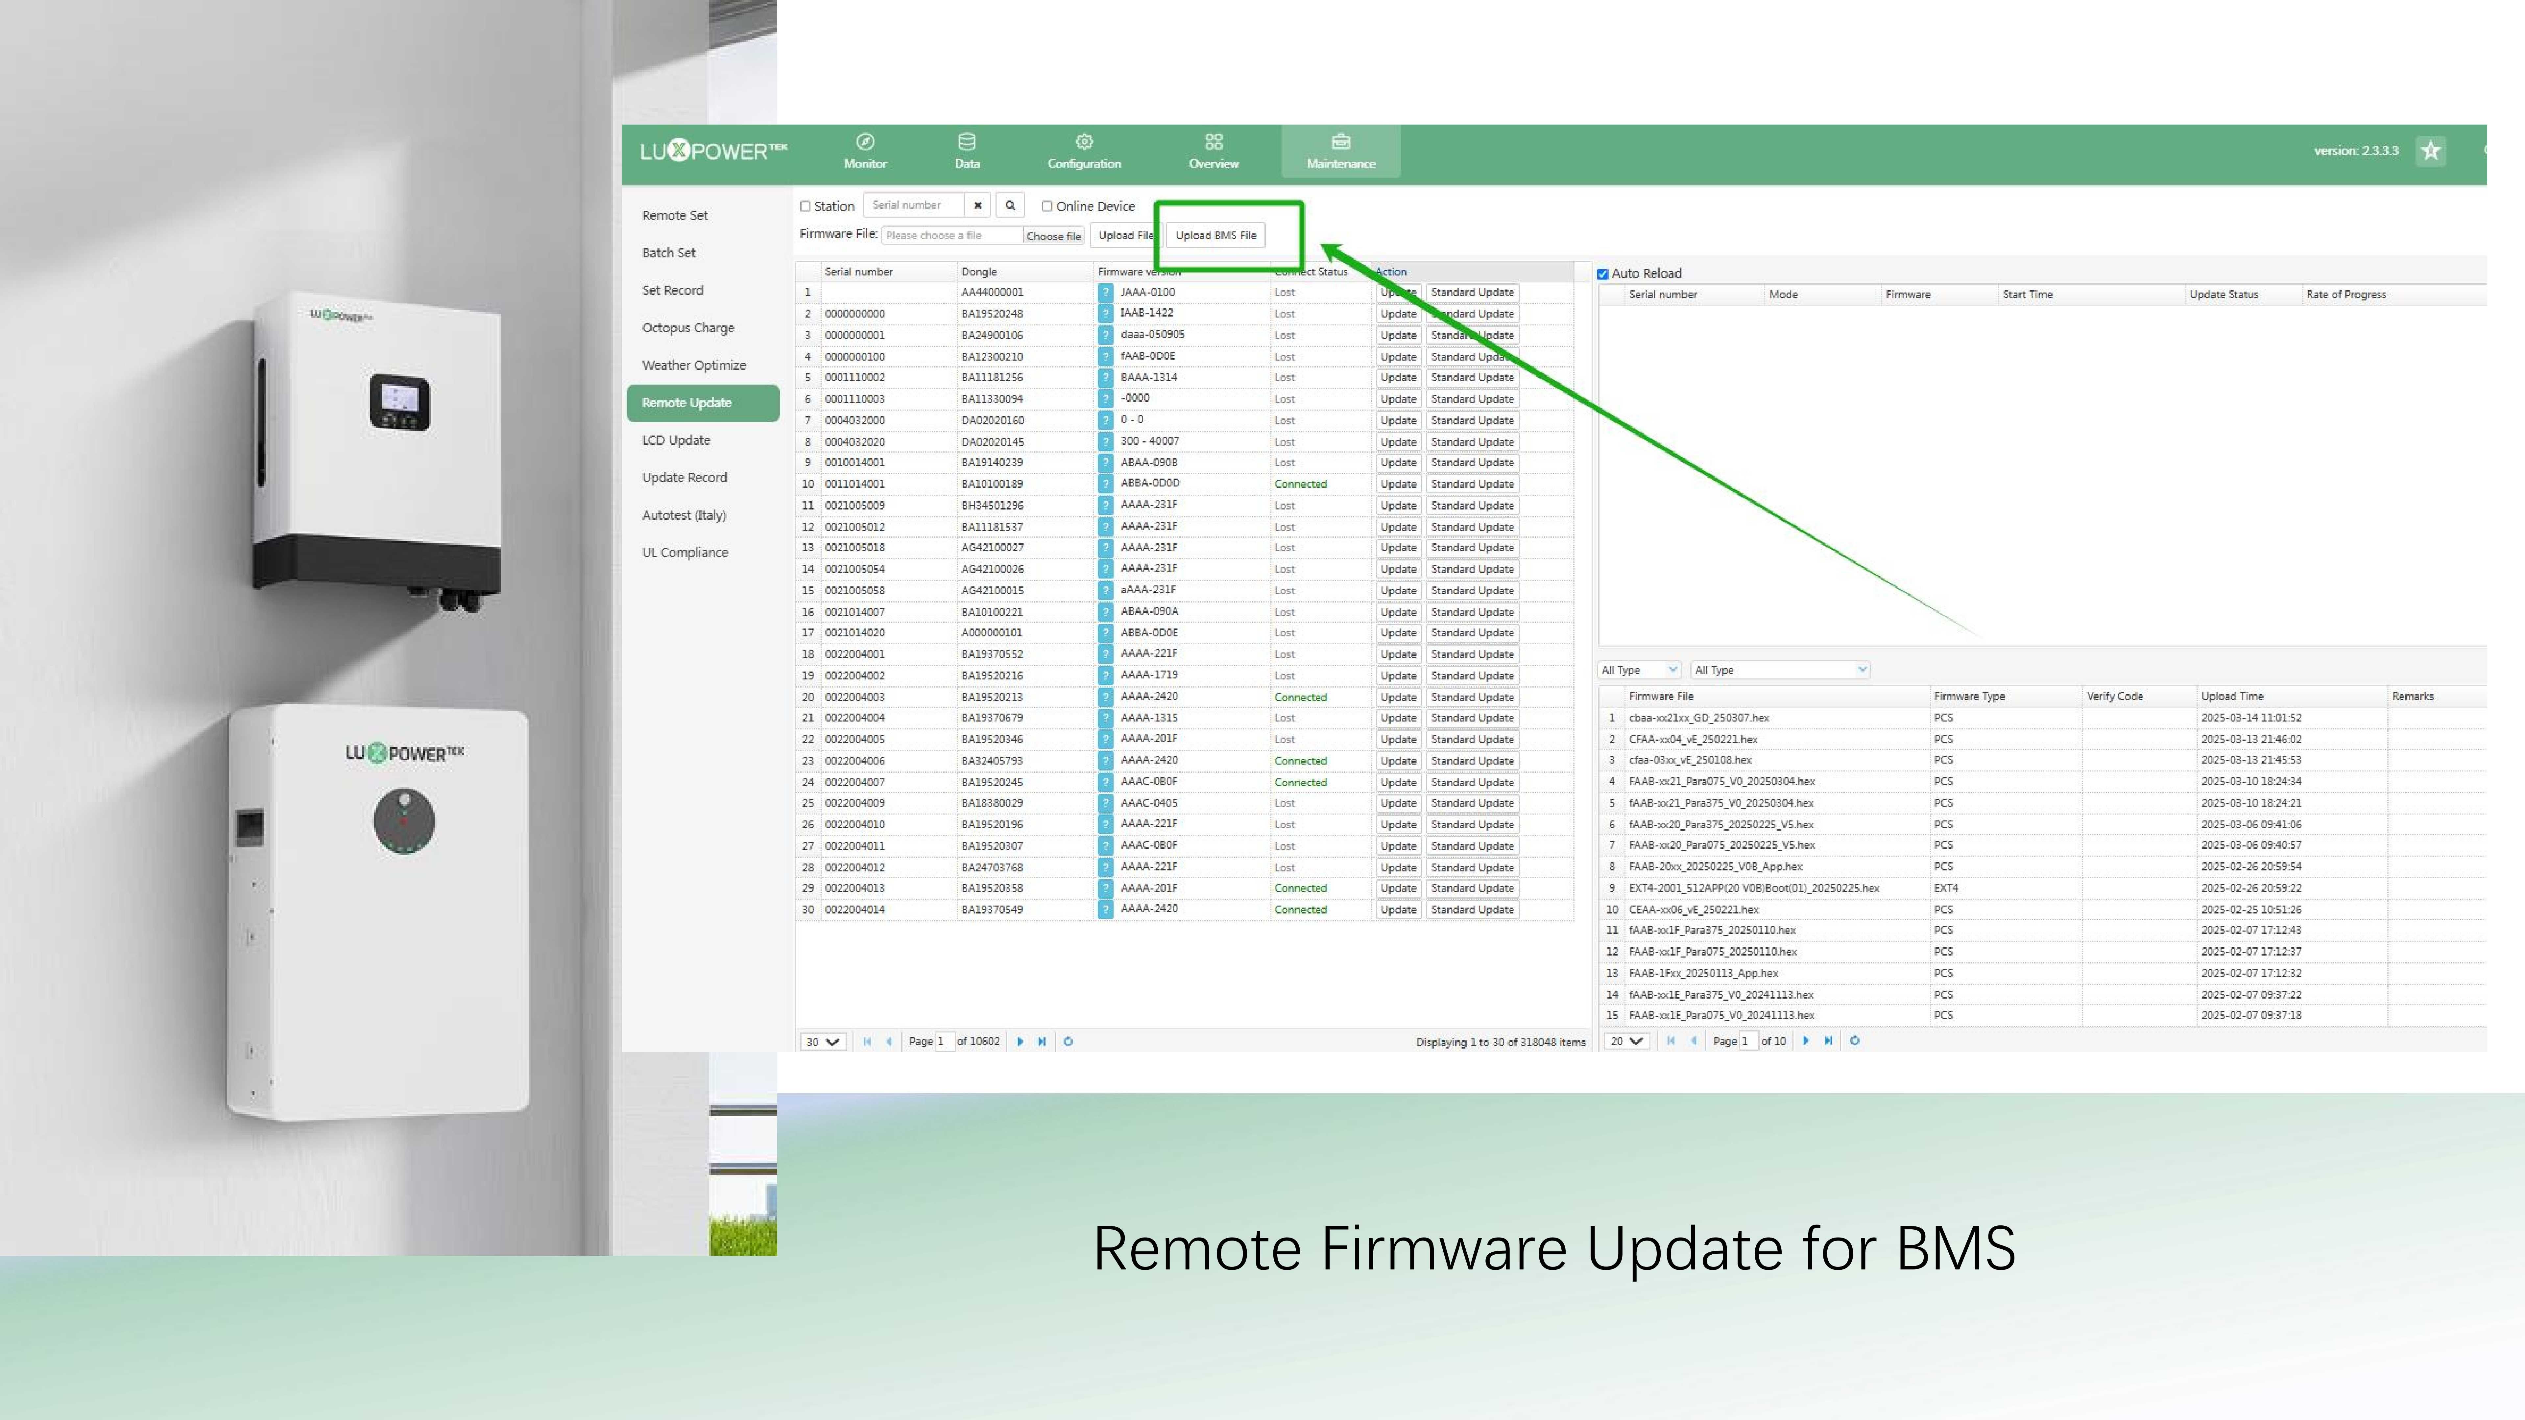Image resolution: width=2525 pixels, height=1420 pixels.
Task: Clear the serial number search field
Action: [x=977, y=205]
